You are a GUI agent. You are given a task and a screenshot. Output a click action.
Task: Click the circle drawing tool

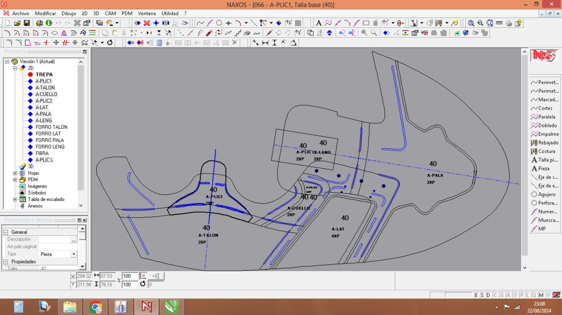[x=219, y=23]
